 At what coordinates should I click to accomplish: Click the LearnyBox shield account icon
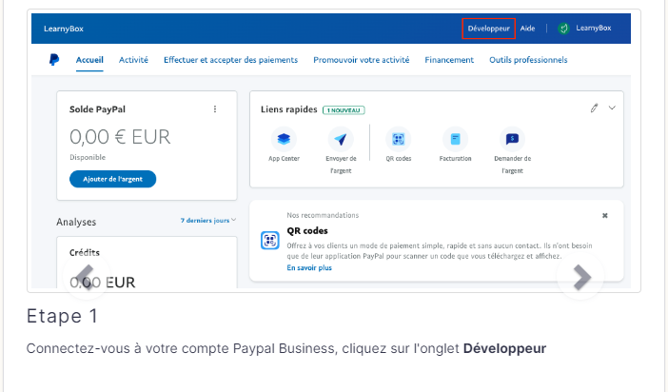point(563,29)
